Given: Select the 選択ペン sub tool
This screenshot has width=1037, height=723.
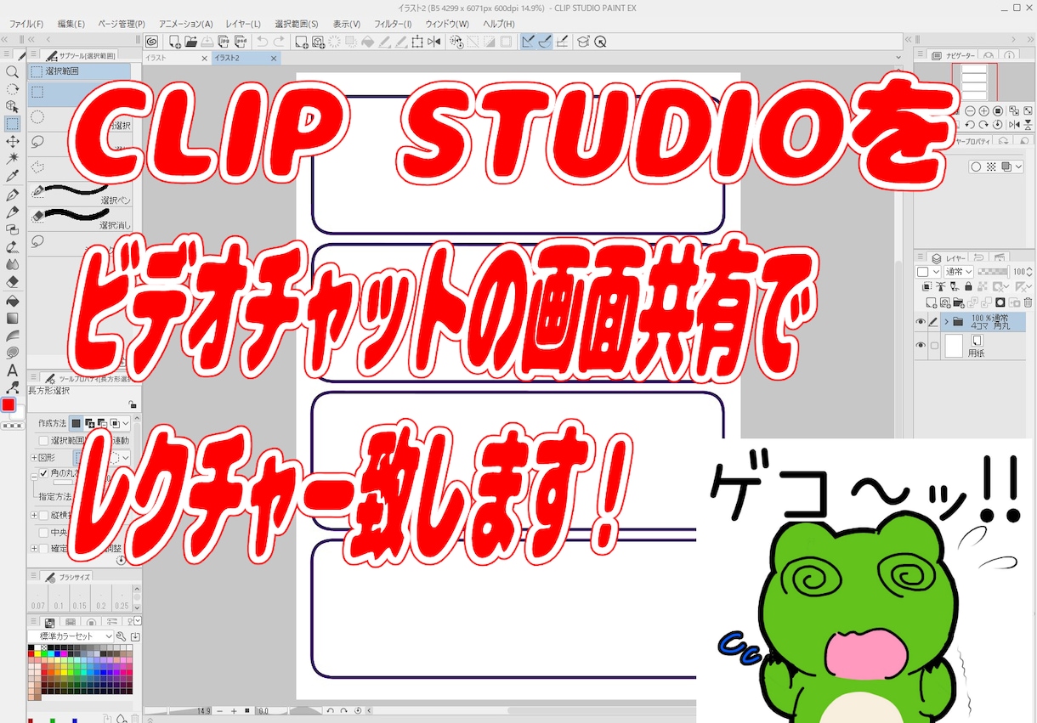Looking at the screenshot, I should tap(80, 193).
